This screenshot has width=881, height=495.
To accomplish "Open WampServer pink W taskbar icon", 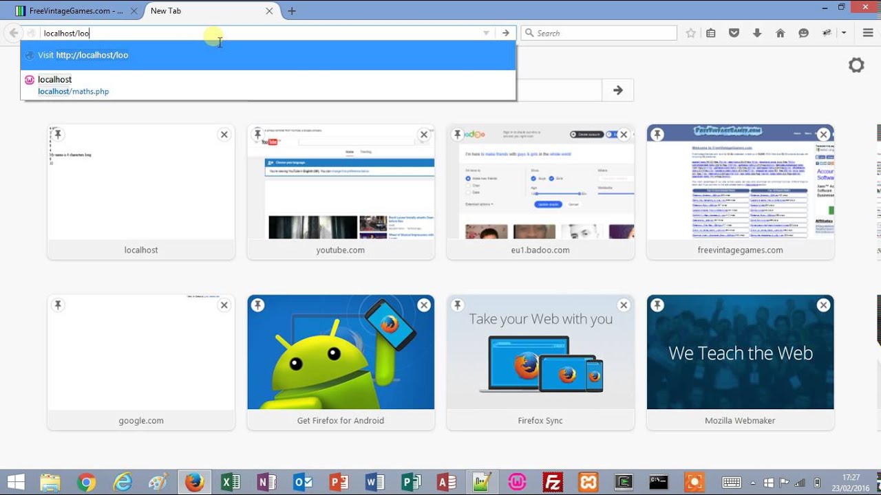I will tap(517, 483).
